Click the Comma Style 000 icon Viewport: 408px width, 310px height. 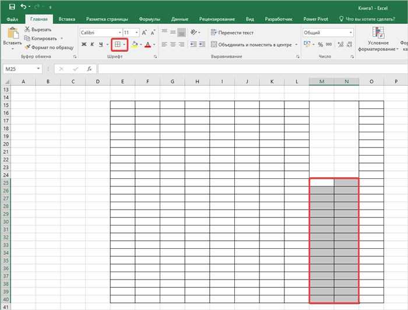329,44
